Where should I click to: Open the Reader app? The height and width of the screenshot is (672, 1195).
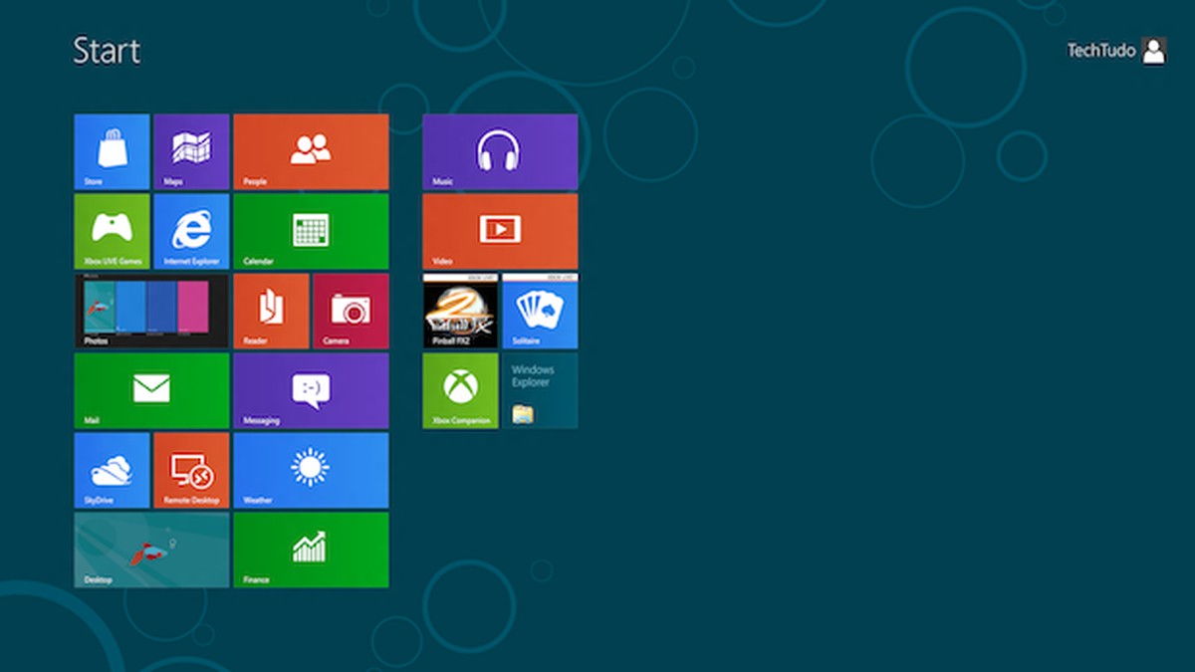coord(270,311)
